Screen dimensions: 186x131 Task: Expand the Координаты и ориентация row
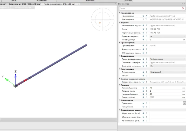click(x=121, y=82)
